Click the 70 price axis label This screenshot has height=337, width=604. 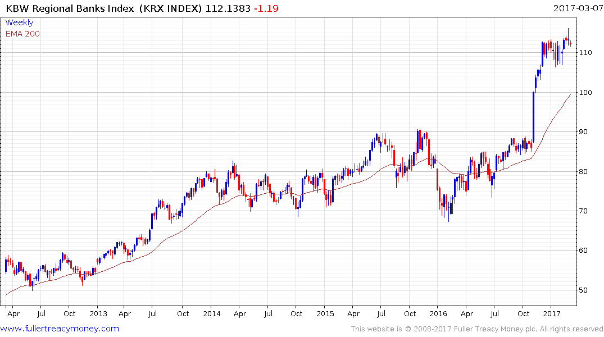(x=584, y=211)
